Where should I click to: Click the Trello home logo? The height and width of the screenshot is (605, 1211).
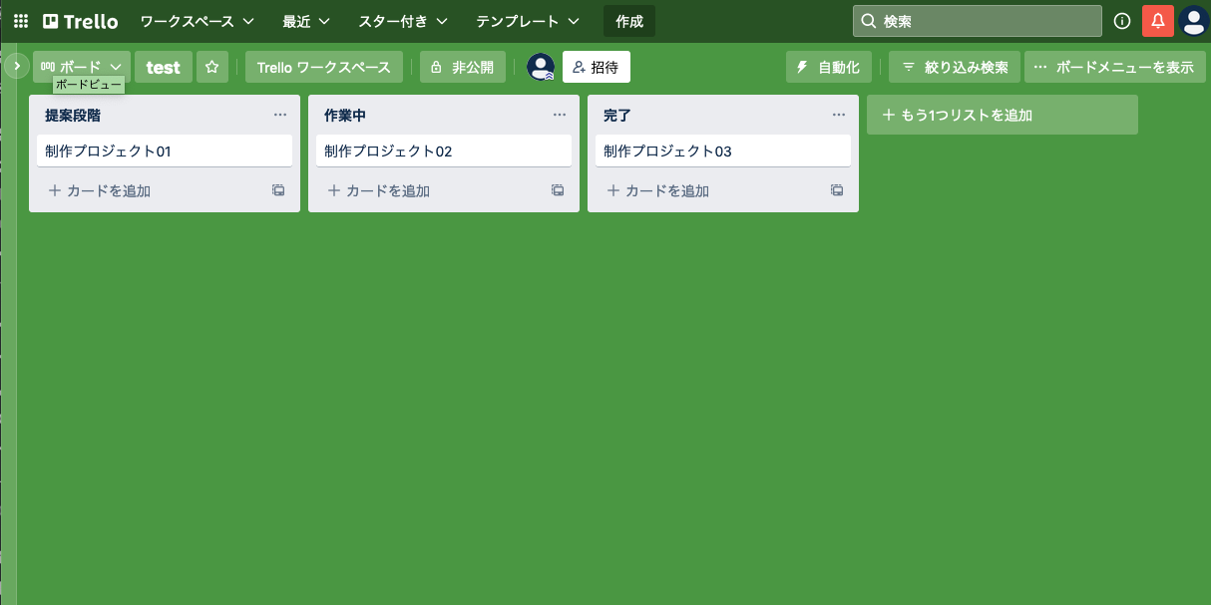80,21
